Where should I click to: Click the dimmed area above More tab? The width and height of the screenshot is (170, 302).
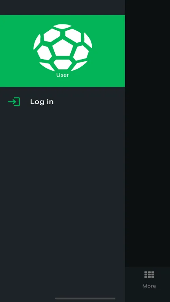[x=148, y=231]
